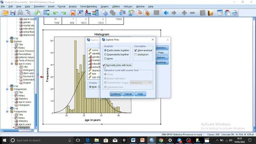Screen dimensions: 256x144
Task: Click the open book Show icon
Action: (210, 13)
